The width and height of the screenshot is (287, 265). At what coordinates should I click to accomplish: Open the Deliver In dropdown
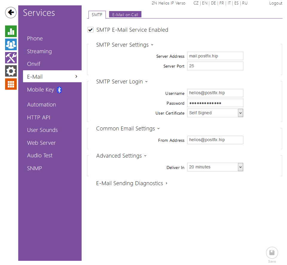(x=215, y=167)
